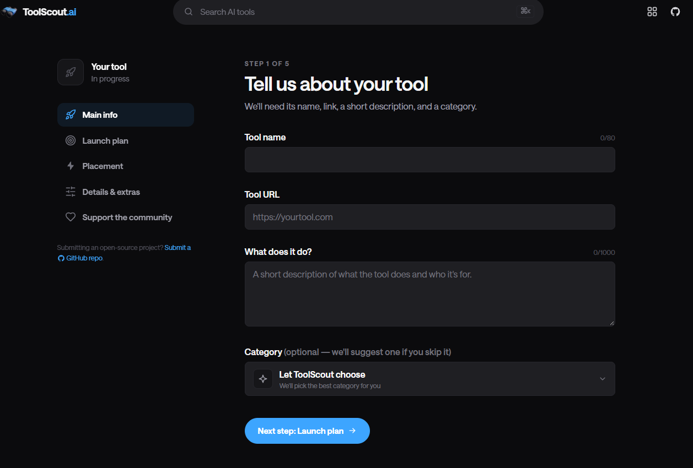Click Next step: Launch plan button
This screenshot has width=693, height=468.
coord(307,431)
